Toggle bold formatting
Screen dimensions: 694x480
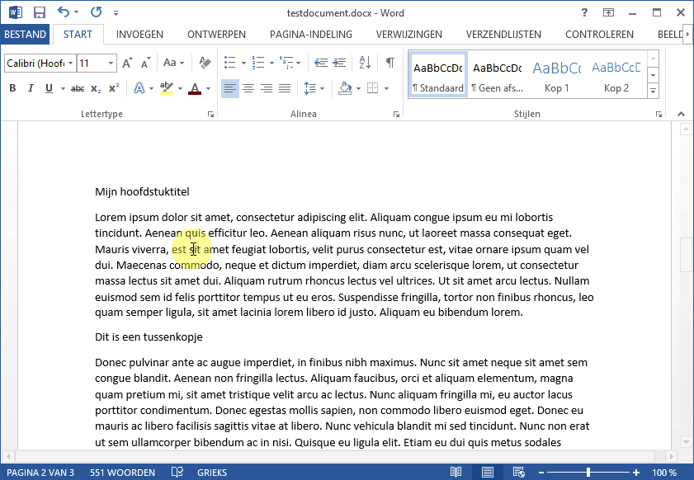pyautogui.click(x=12, y=88)
